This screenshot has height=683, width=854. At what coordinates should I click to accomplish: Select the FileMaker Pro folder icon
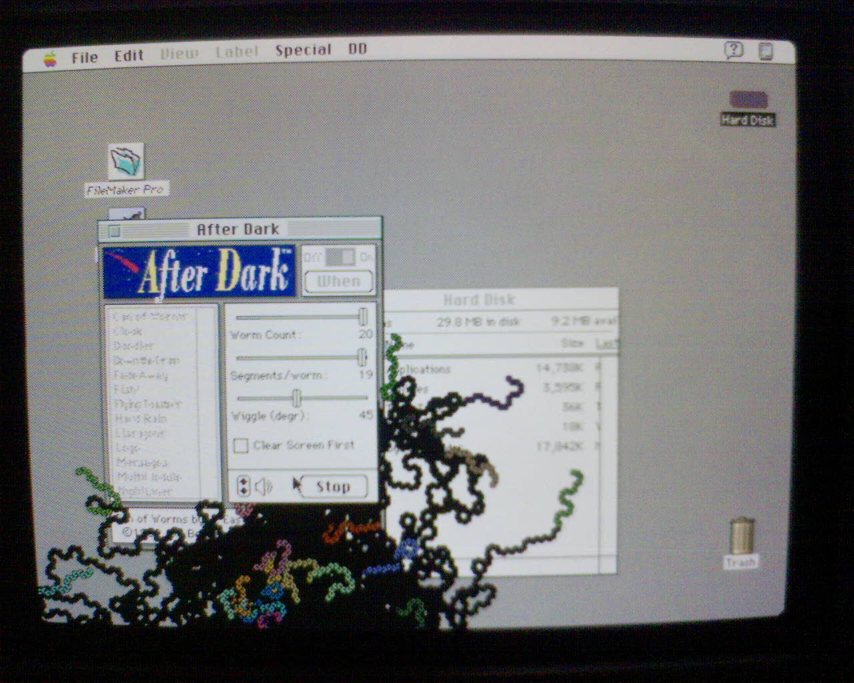pyautogui.click(x=125, y=161)
